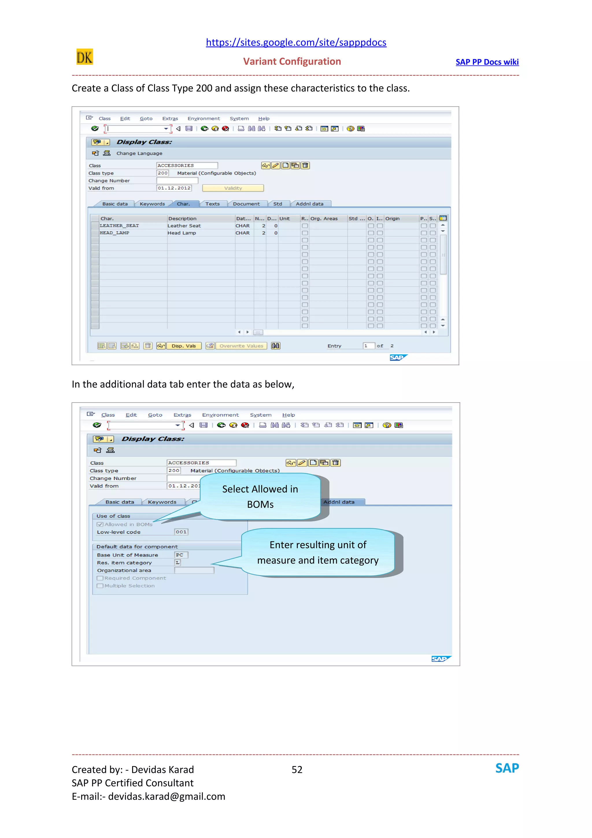Open Goto menu in lower SAP screenshot

(155, 415)
